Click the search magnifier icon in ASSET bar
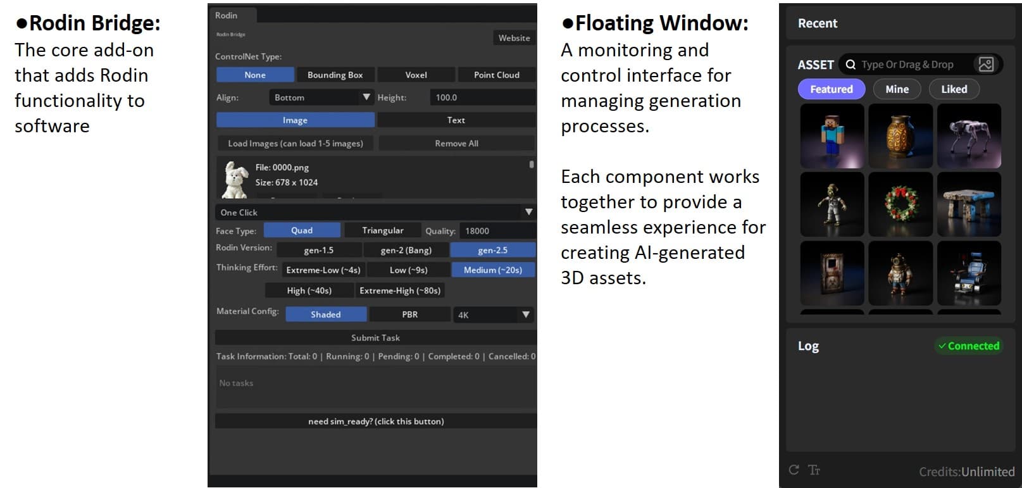The width and height of the screenshot is (1022, 488). click(851, 65)
